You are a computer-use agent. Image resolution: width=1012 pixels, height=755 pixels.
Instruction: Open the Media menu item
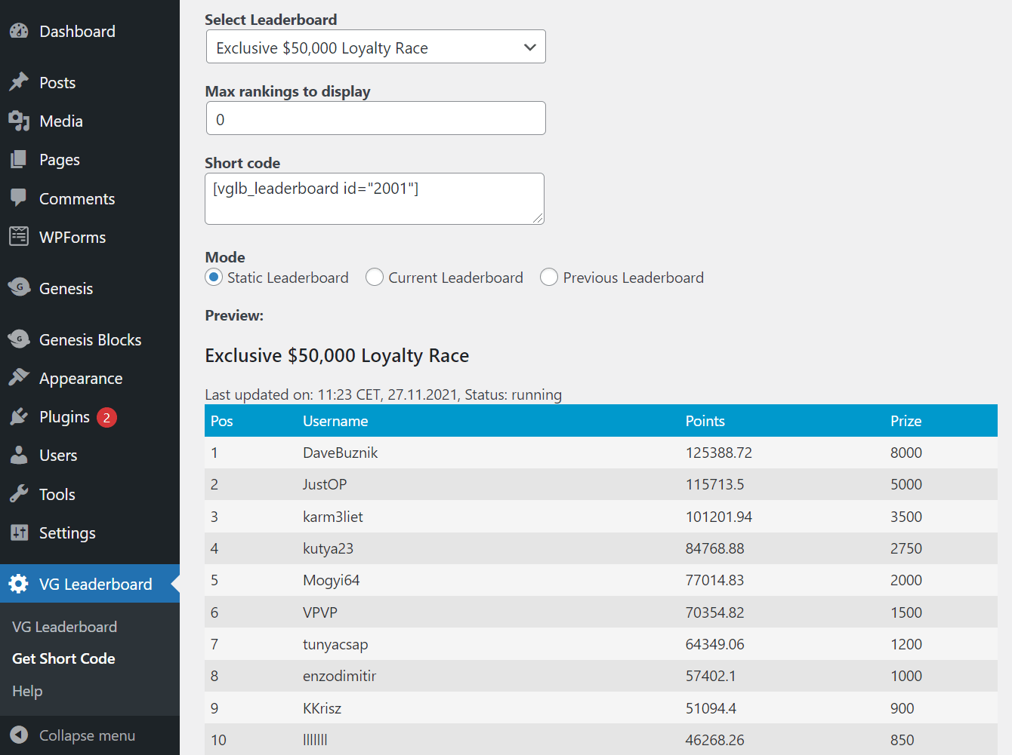[x=90, y=121]
